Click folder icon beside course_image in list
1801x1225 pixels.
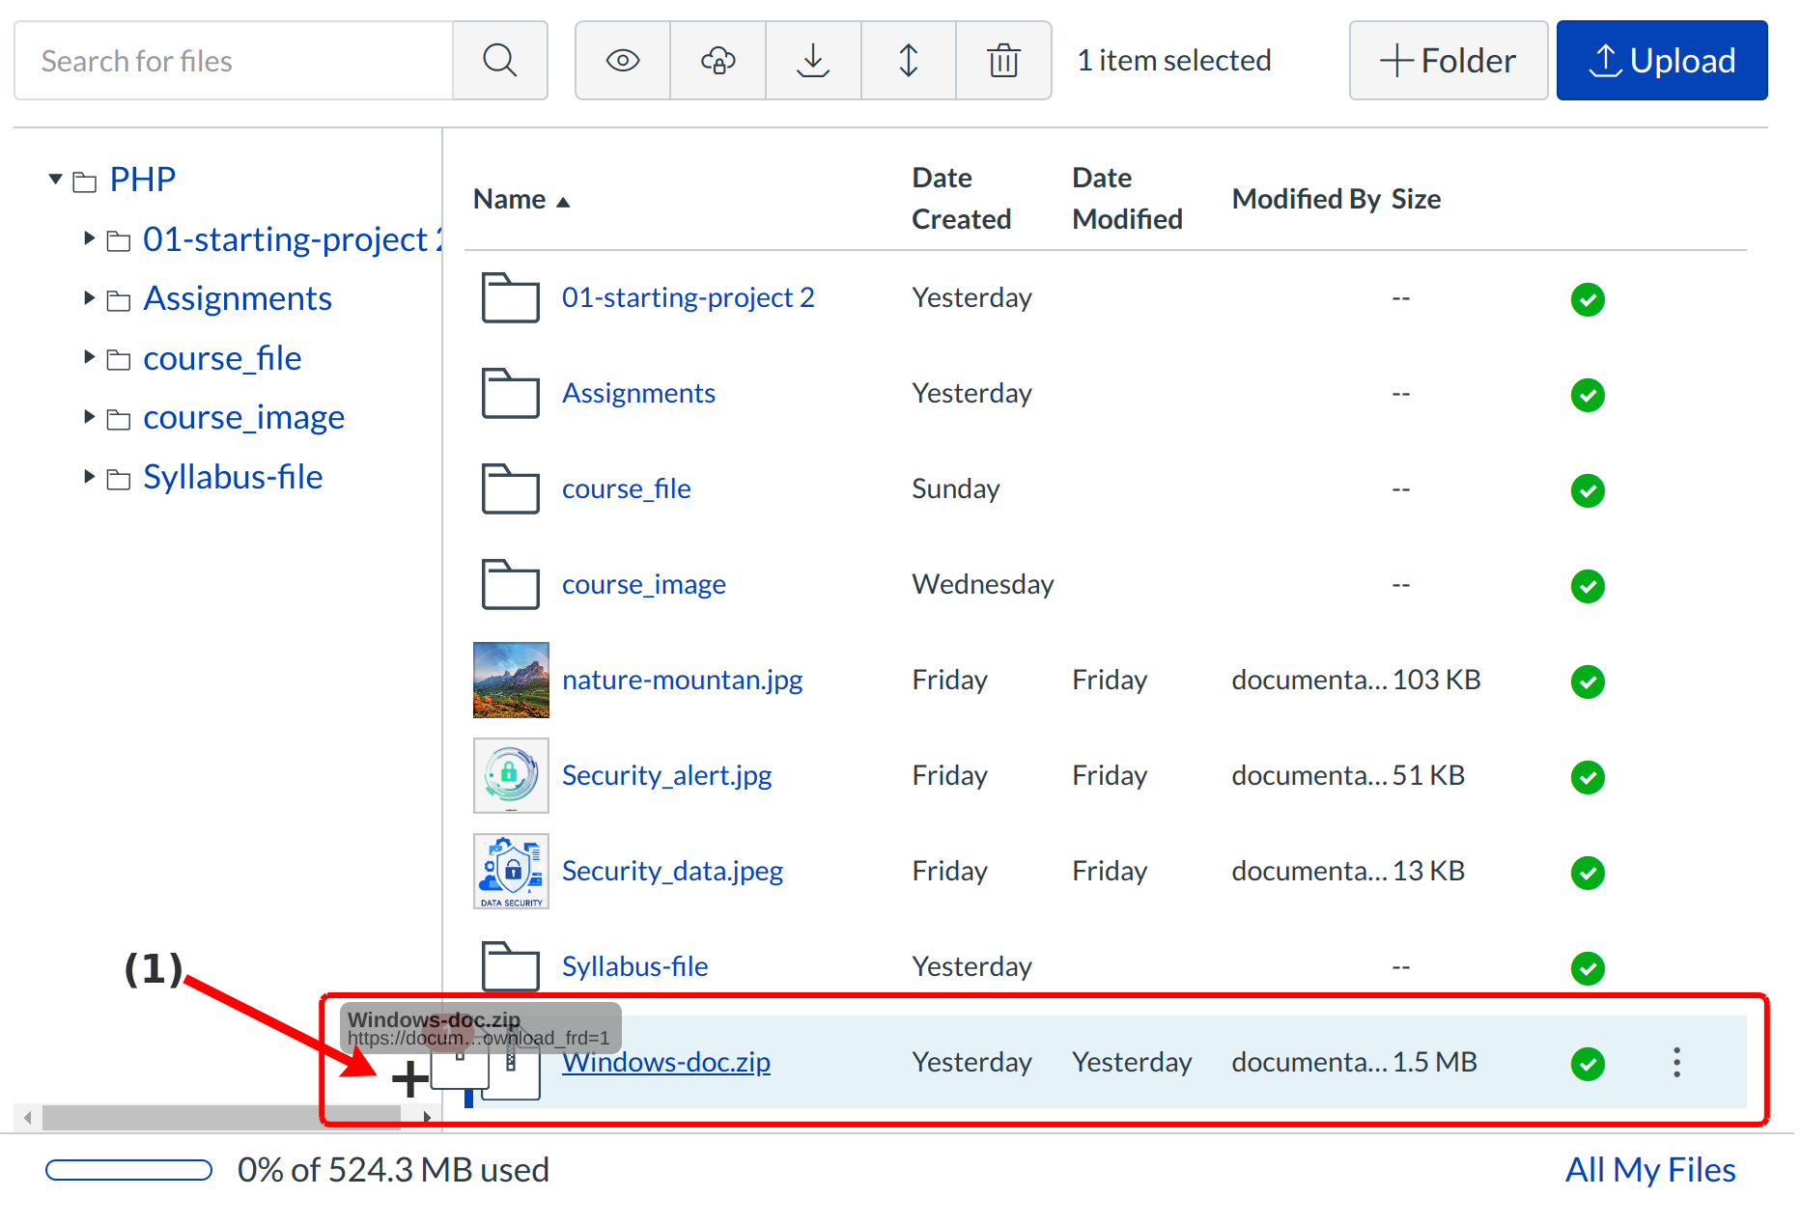[510, 584]
